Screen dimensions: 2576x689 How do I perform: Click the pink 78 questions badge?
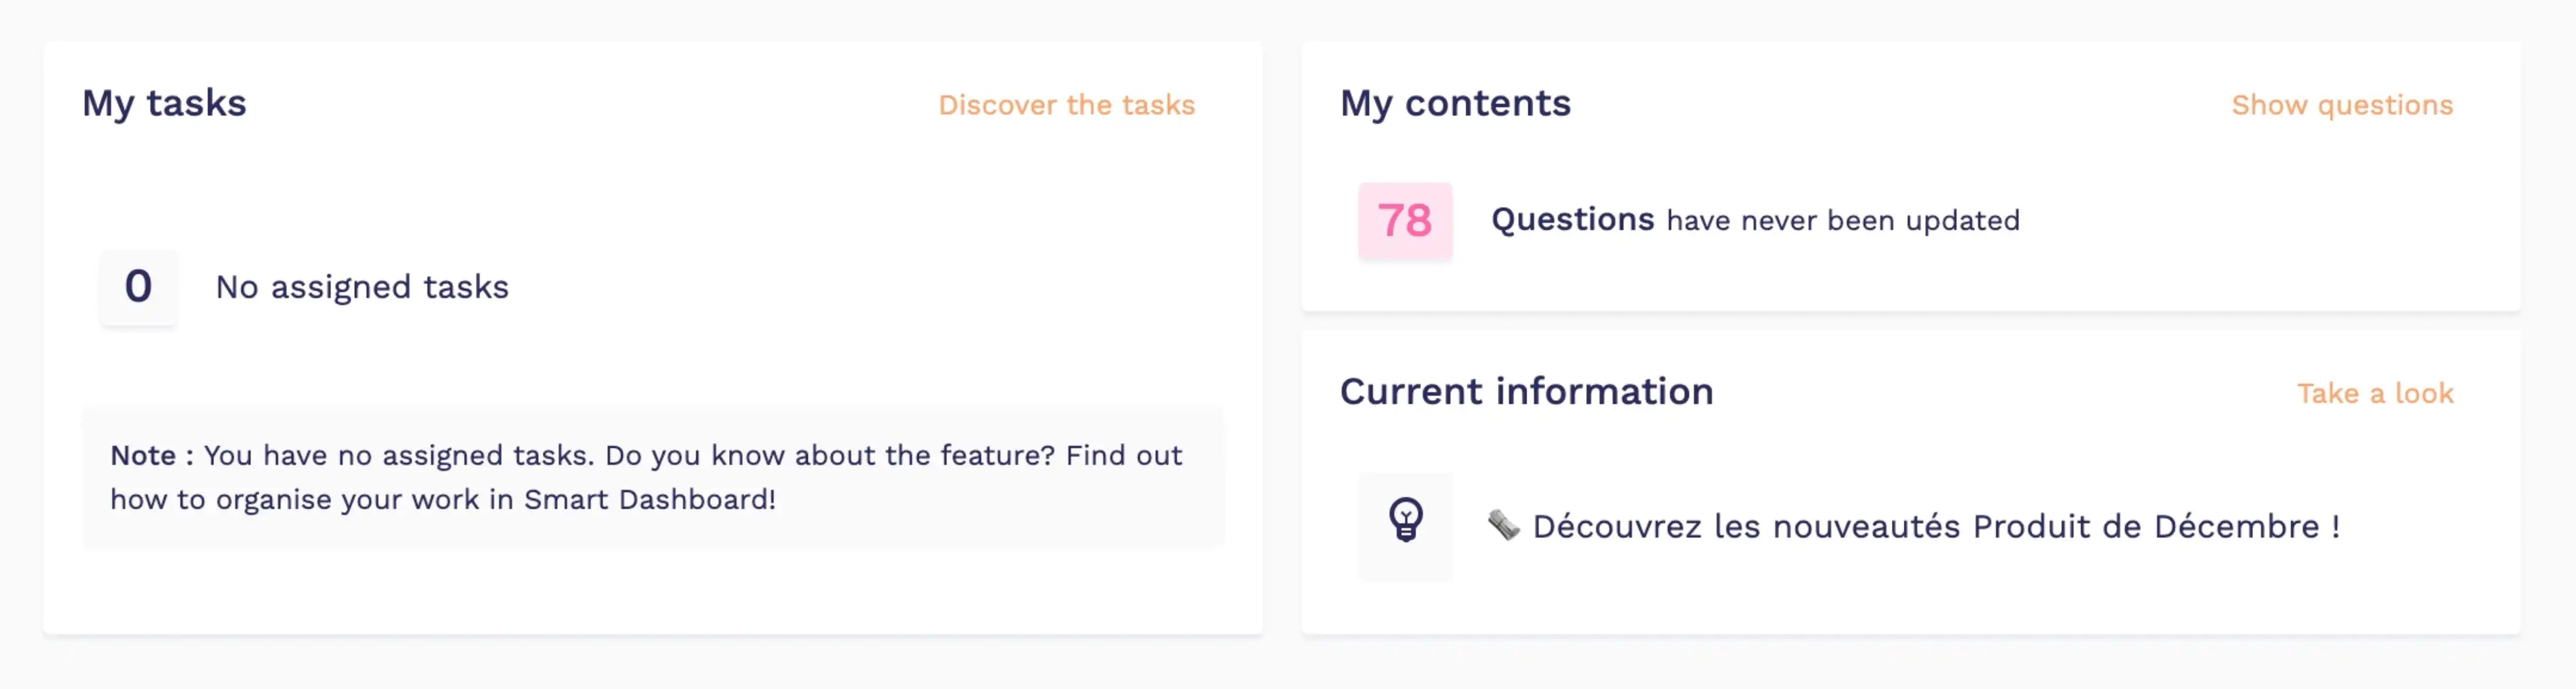[1405, 220]
